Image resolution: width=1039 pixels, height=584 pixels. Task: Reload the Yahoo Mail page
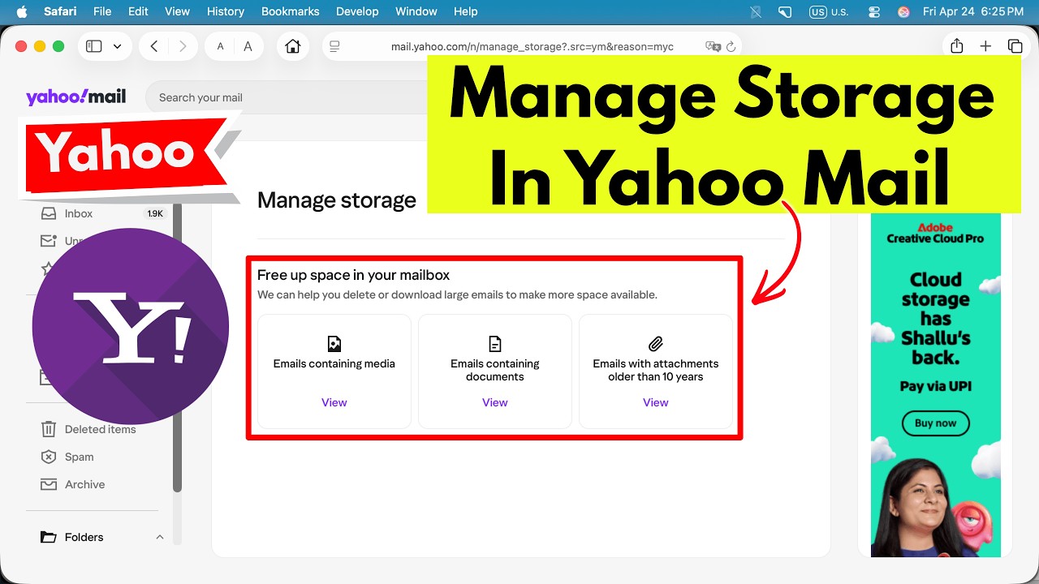pyautogui.click(x=731, y=46)
